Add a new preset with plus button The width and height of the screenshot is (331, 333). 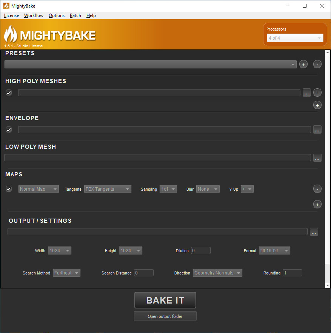point(303,64)
